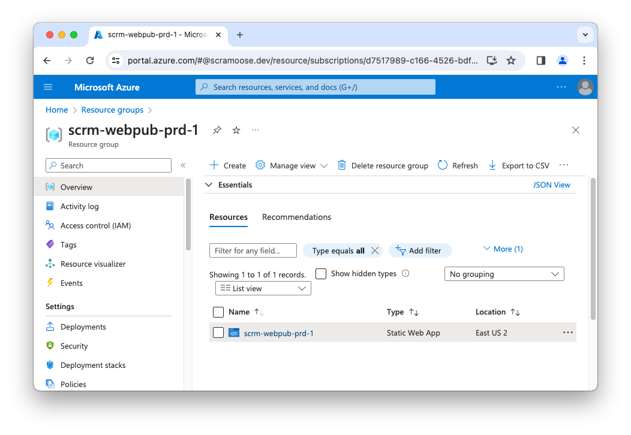Go back in browser
Viewport: 631px width, 435px height.
coord(47,61)
